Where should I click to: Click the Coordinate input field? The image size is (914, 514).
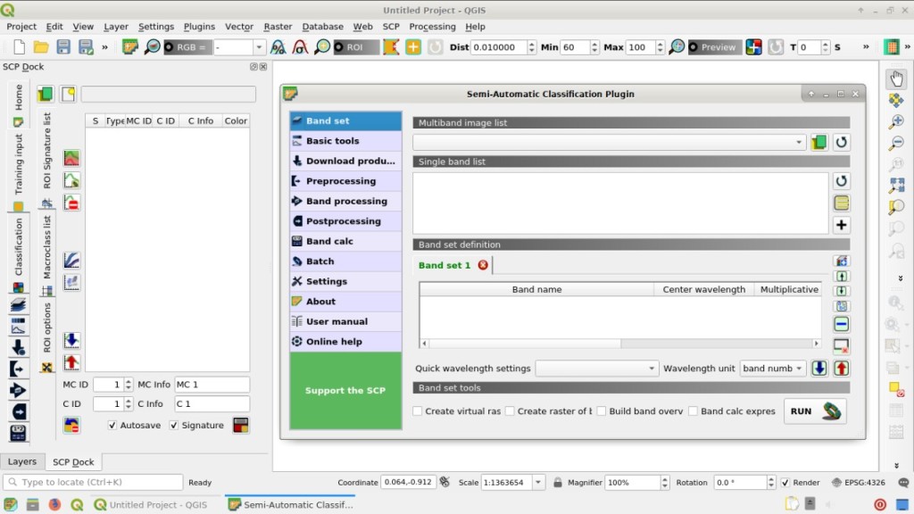tap(408, 483)
